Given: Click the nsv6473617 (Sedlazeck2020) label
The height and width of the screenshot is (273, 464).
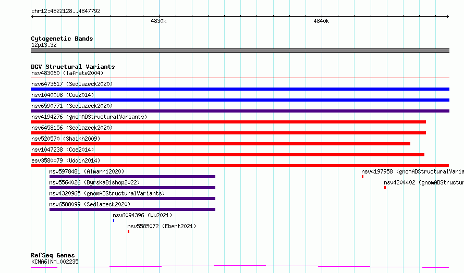Looking at the screenshot, I should click(72, 84).
